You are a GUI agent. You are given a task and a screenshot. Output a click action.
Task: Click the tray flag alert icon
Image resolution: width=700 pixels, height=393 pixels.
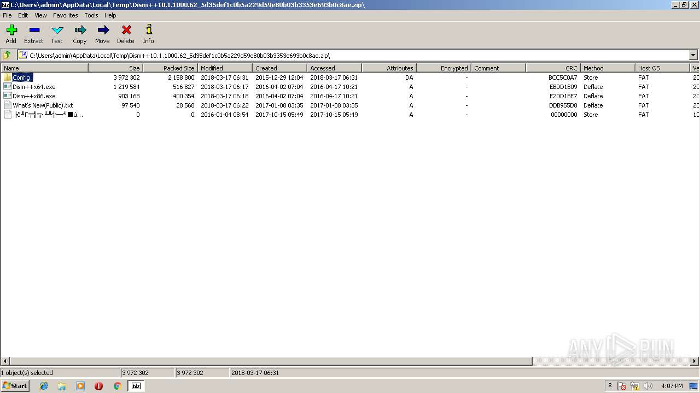click(x=622, y=386)
